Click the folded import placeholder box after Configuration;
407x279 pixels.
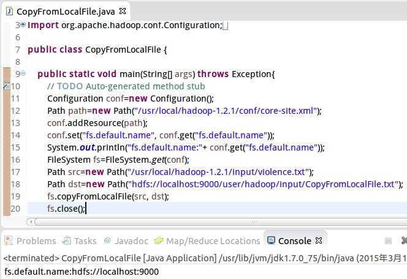click(x=226, y=26)
